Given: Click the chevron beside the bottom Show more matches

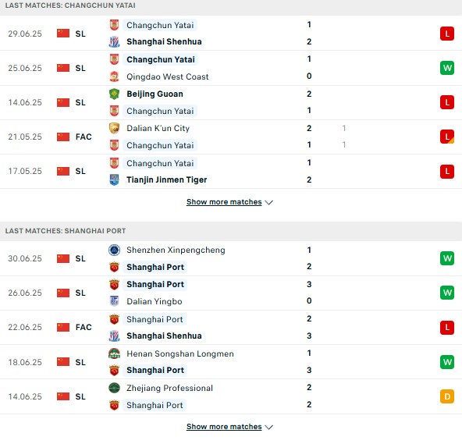Looking at the screenshot, I should [x=268, y=427].
